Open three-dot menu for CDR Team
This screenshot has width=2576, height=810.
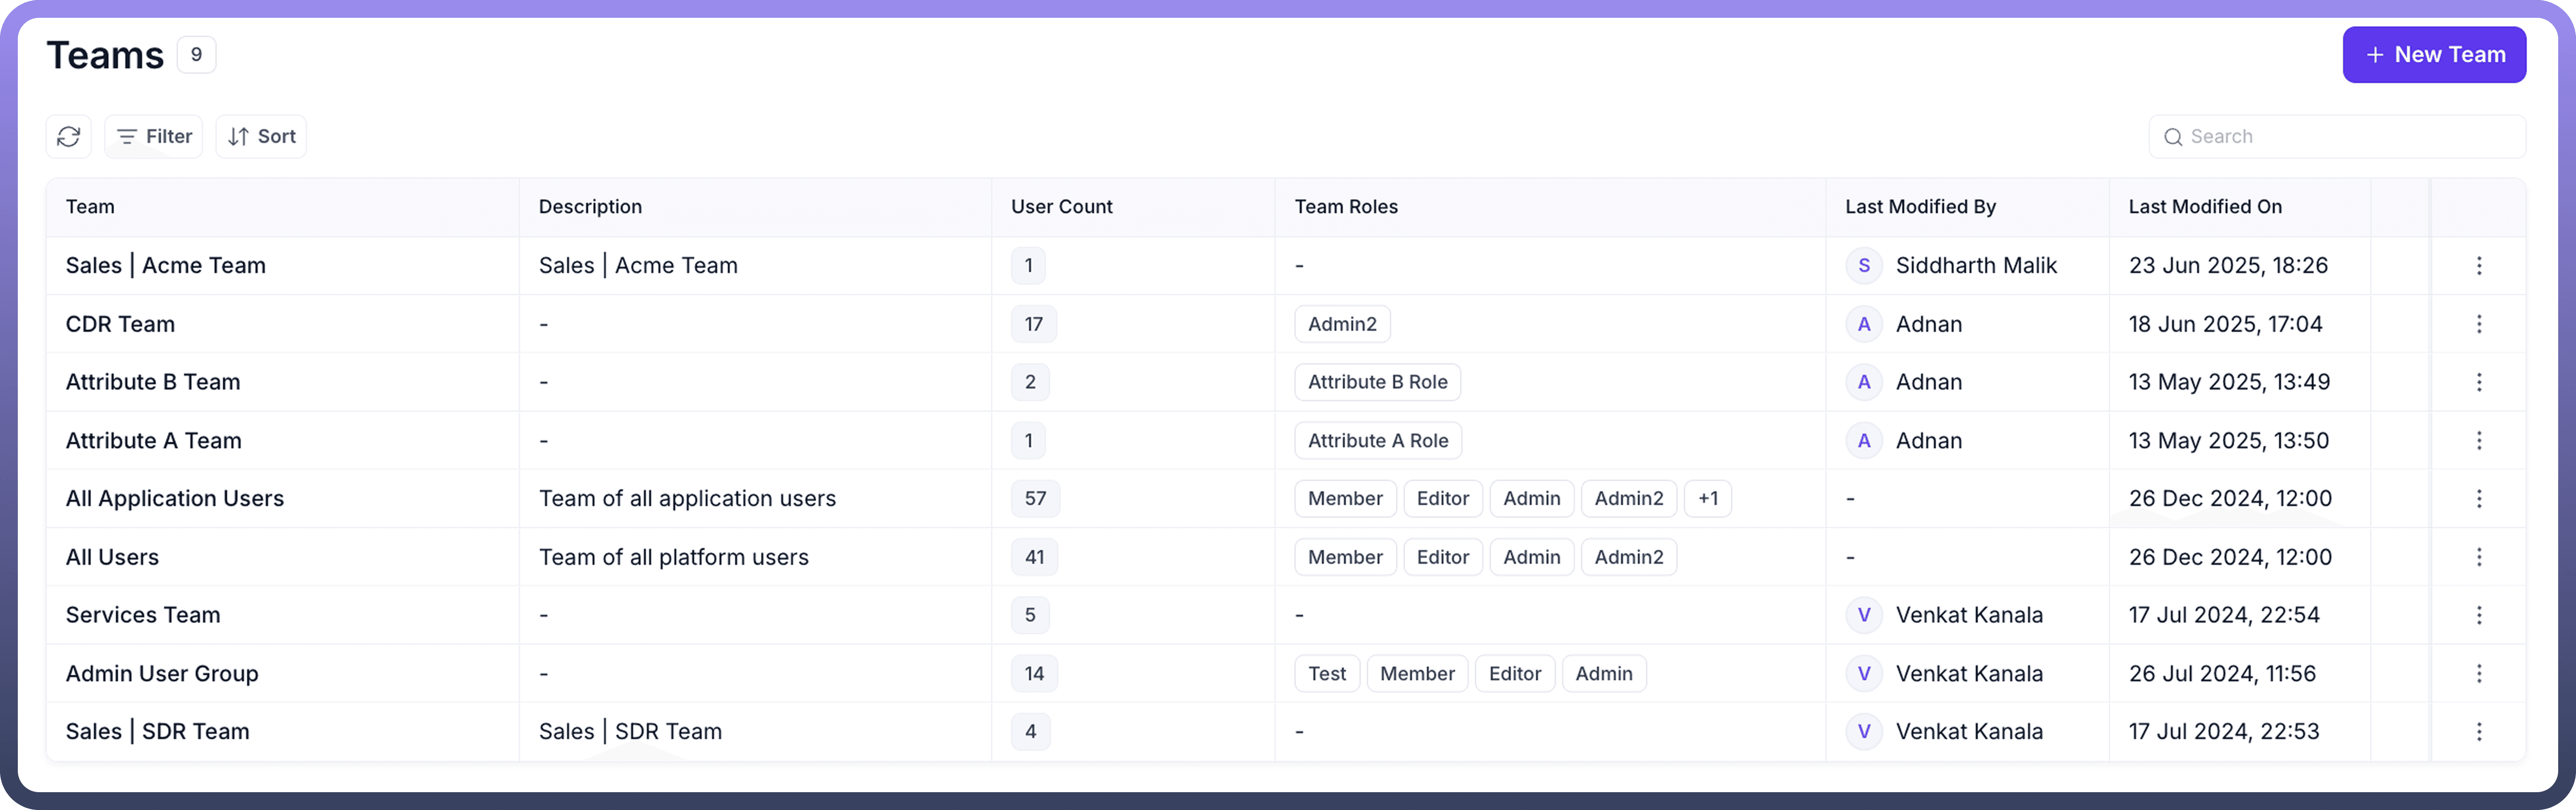(x=2478, y=324)
